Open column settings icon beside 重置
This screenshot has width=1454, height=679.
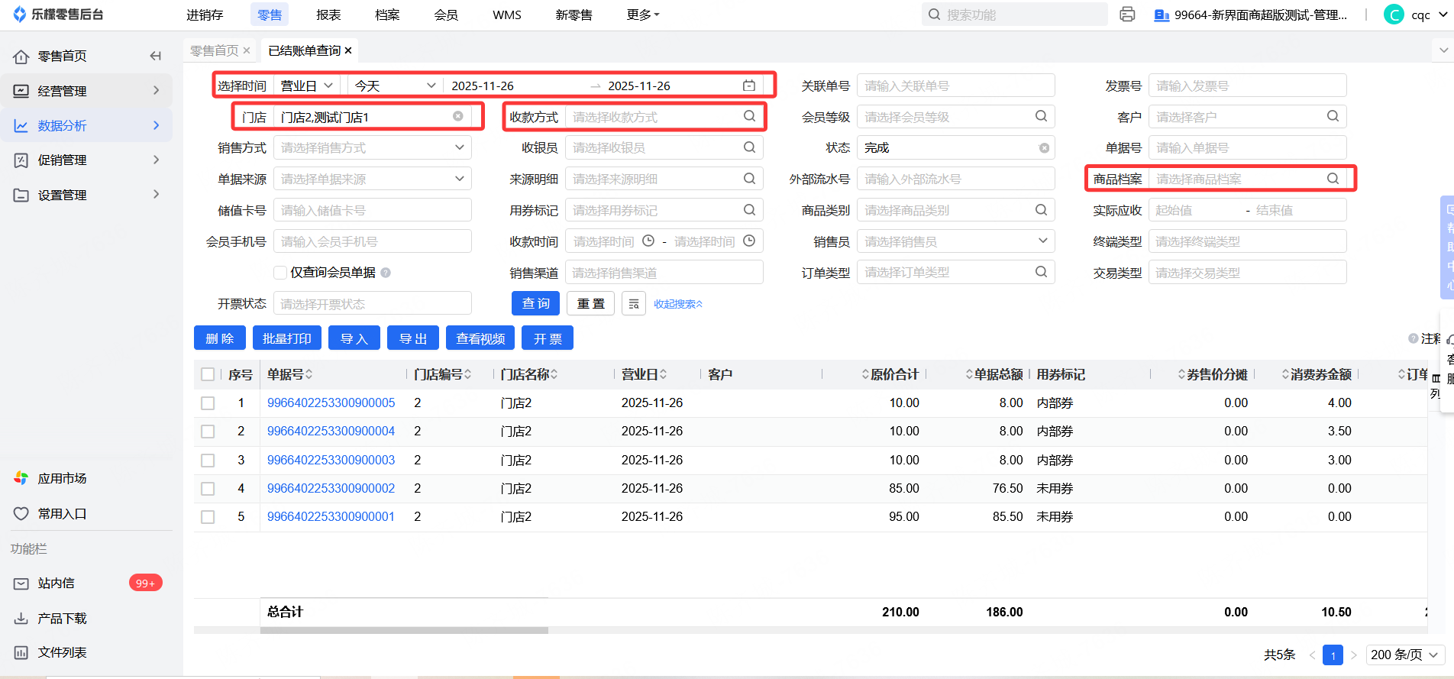pyautogui.click(x=633, y=304)
